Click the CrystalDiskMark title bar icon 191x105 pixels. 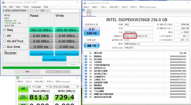18,78
